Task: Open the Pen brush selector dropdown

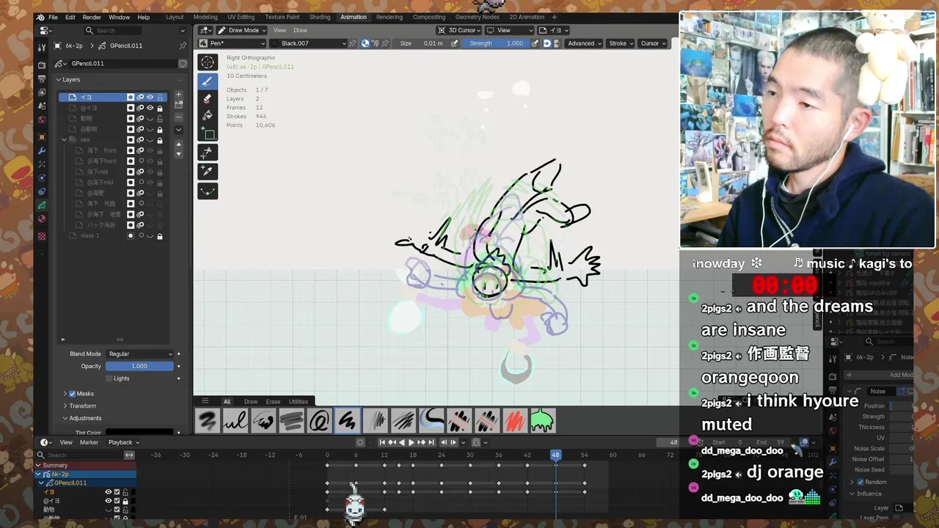Action: click(232, 43)
